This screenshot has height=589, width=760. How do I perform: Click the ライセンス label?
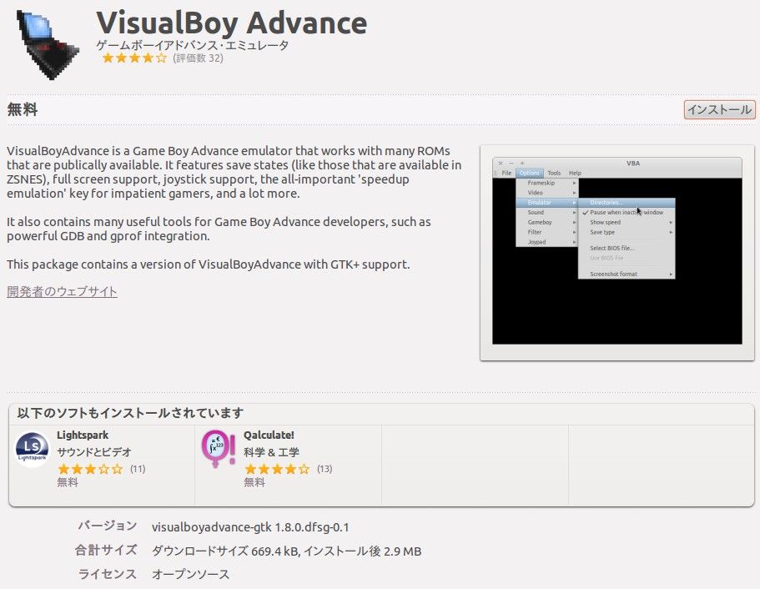108,573
